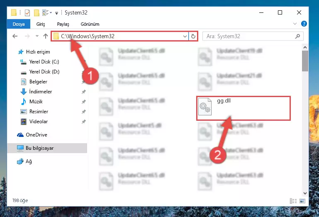The height and width of the screenshot is (217, 319).
Task: Select OneDrive in the sidebar
Action: tap(32, 135)
